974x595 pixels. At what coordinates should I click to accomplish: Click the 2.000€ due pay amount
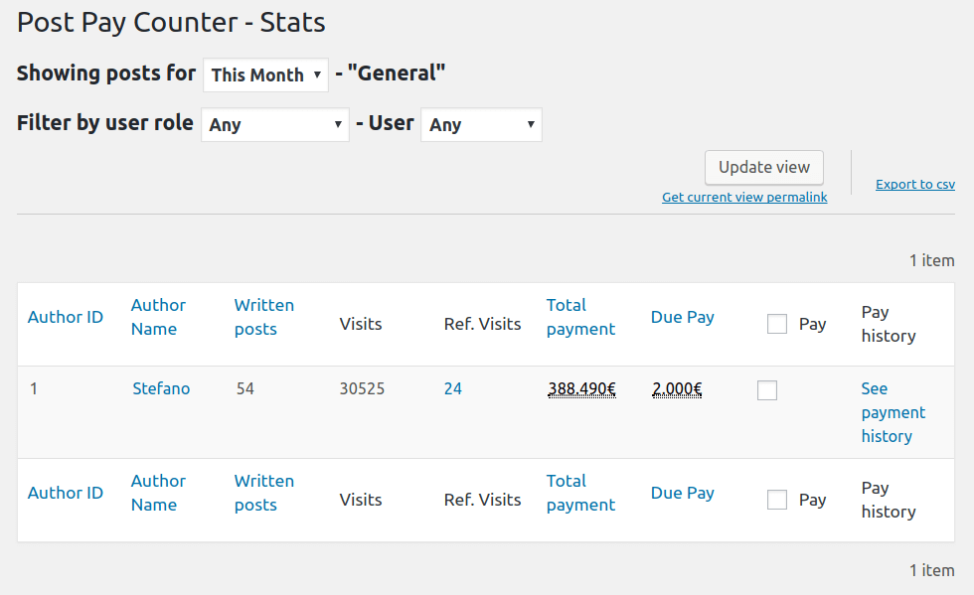pos(677,389)
